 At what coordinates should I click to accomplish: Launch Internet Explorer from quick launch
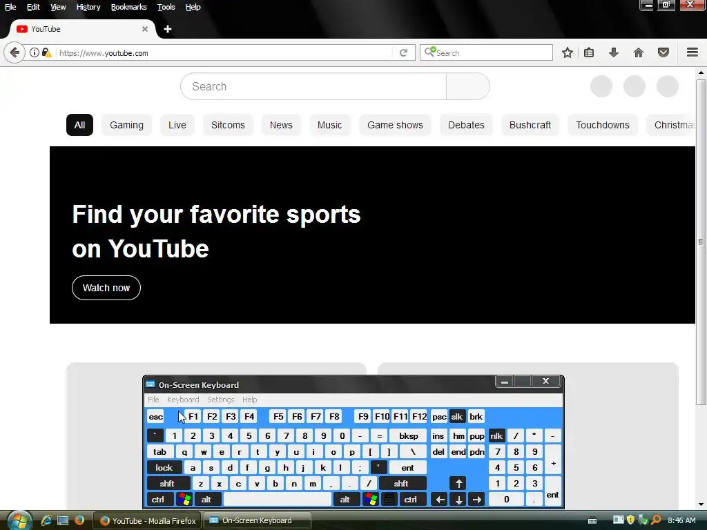coord(46,520)
